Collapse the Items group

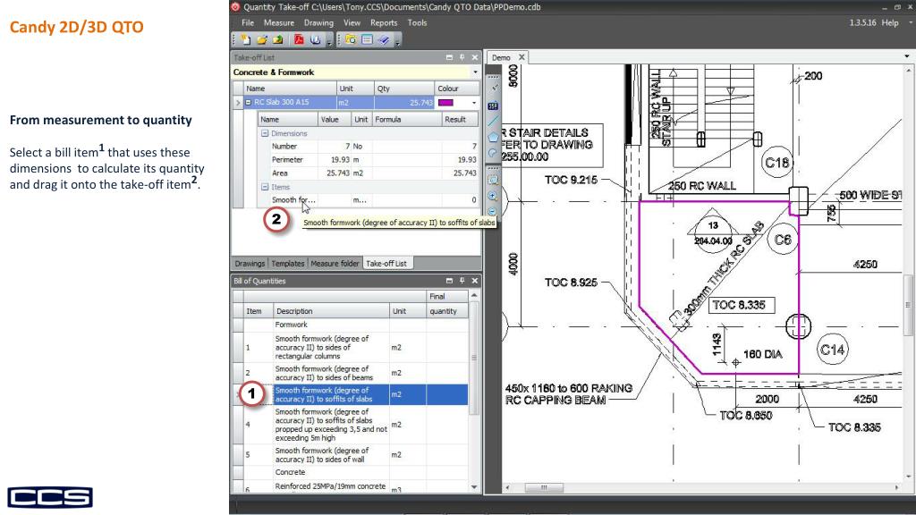[x=265, y=188]
